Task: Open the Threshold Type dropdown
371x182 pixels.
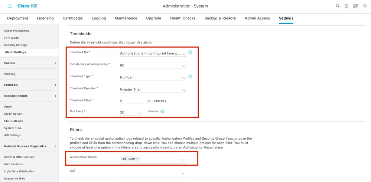Action: [152, 78]
